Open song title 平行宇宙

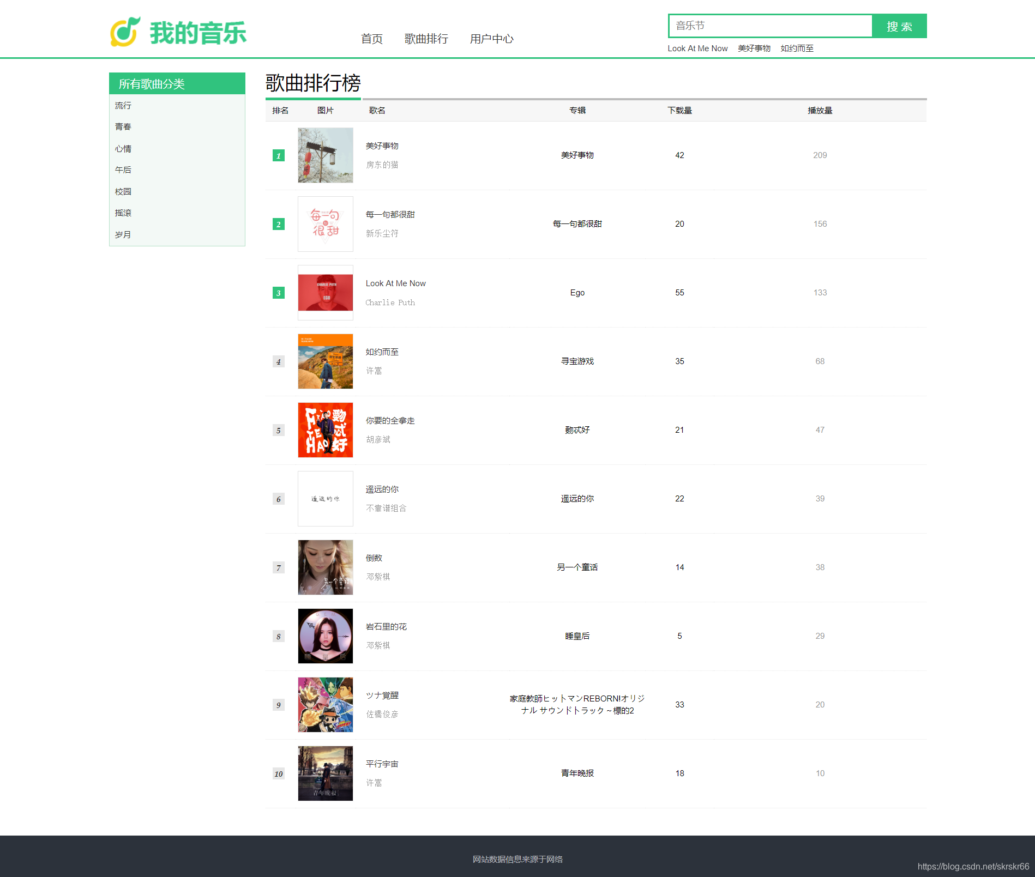pos(382,764)
